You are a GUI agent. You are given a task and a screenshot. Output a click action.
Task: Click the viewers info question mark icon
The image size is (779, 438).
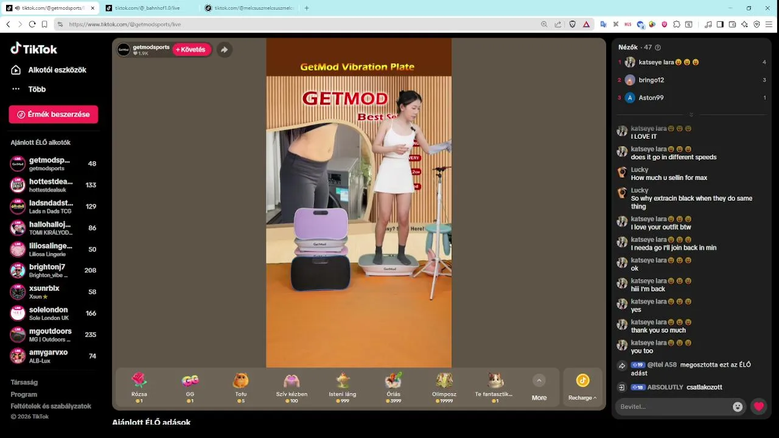tap(657, 47)
